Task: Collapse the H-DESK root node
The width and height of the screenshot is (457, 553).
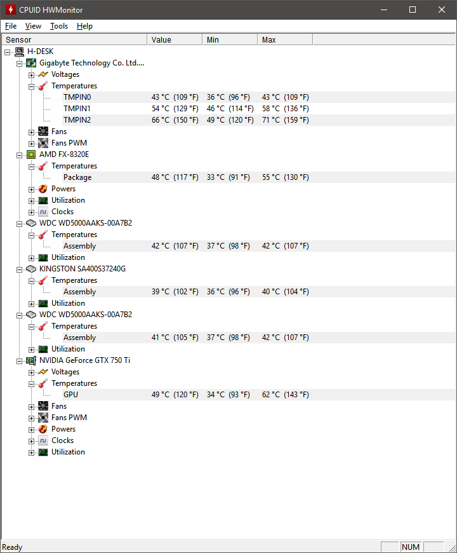Action: pos(8,52)
